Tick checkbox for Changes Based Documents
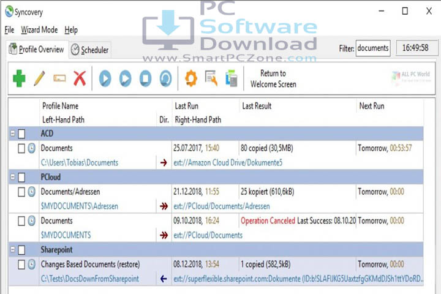 pyautogui.click(x=21, y=265)
